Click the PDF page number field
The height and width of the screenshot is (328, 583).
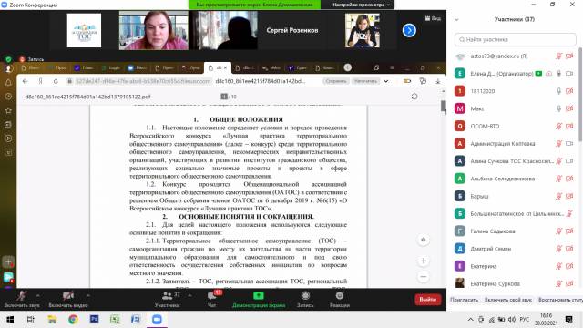[x=224, y=97]
